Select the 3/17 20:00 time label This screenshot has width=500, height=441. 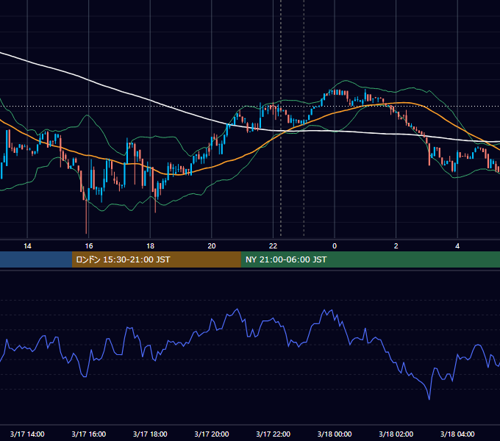(x=212, y=434)
